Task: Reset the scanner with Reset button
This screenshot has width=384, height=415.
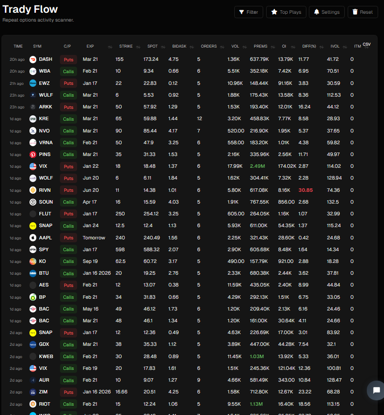Action: 362,12
